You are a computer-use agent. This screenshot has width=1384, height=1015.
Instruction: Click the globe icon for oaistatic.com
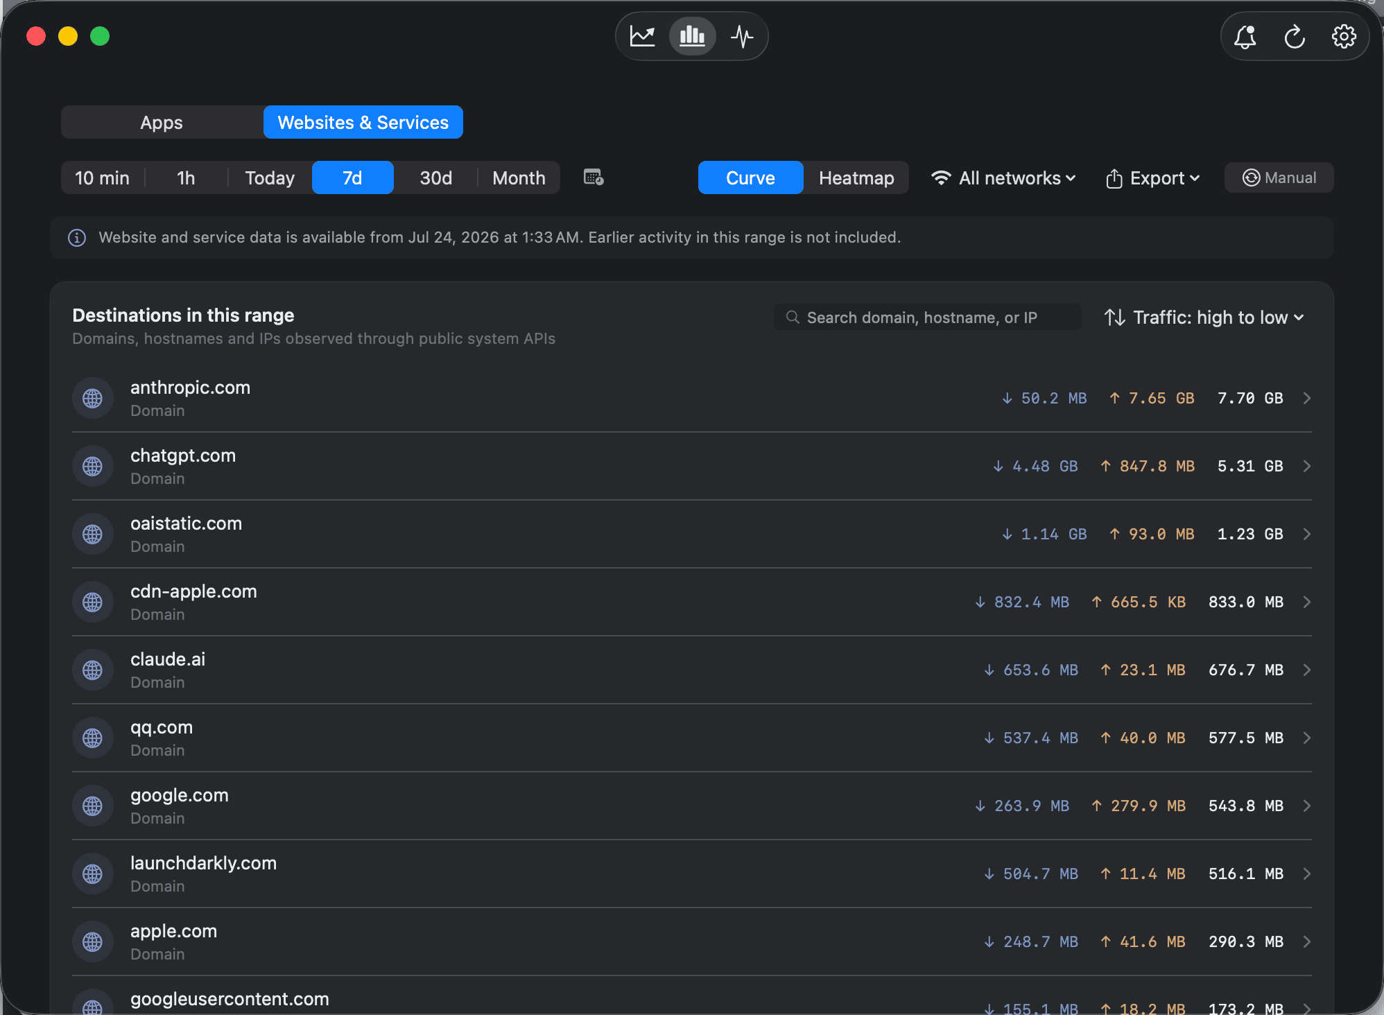(x=93, y=534)
